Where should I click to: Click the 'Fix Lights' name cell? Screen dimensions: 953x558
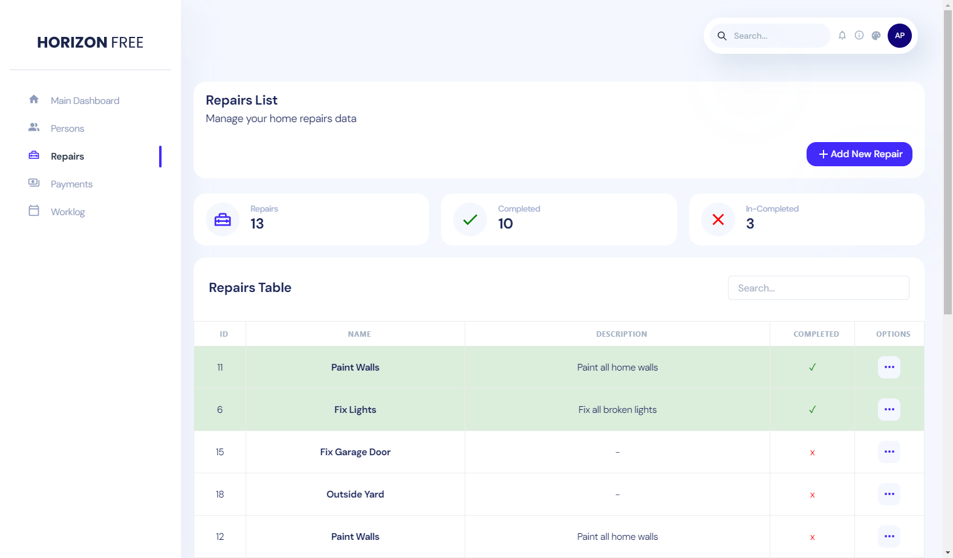(355, 409)
